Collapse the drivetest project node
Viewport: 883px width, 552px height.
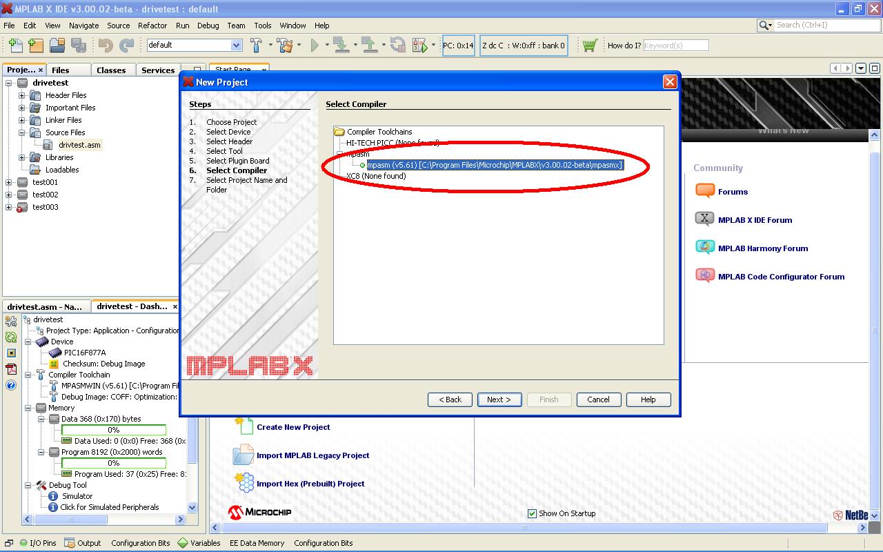9,83
